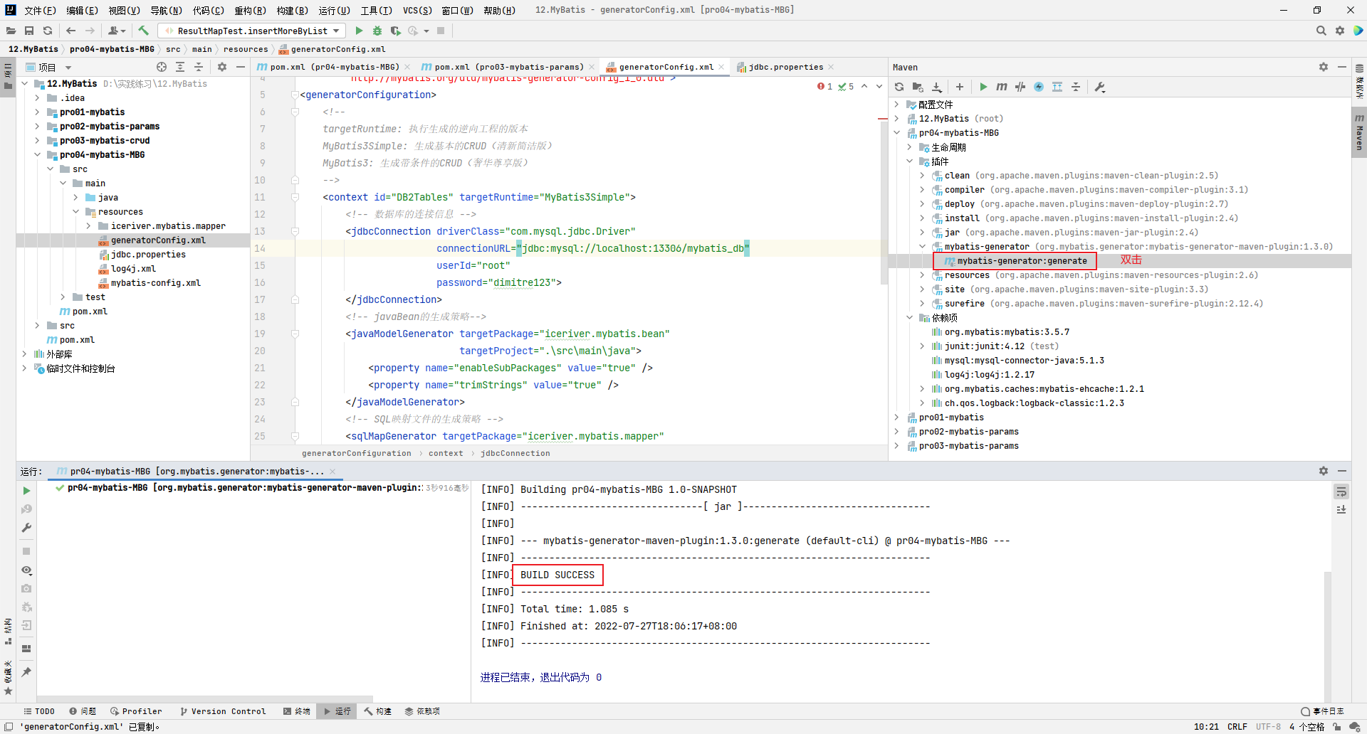Debug ResultMapTest with bug icon
The image size is (1367, 734).
point(377,31)
